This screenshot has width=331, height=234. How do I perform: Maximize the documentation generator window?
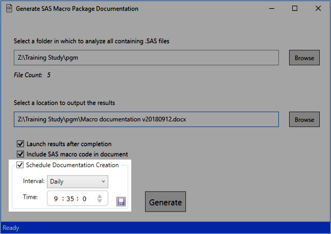295,9
